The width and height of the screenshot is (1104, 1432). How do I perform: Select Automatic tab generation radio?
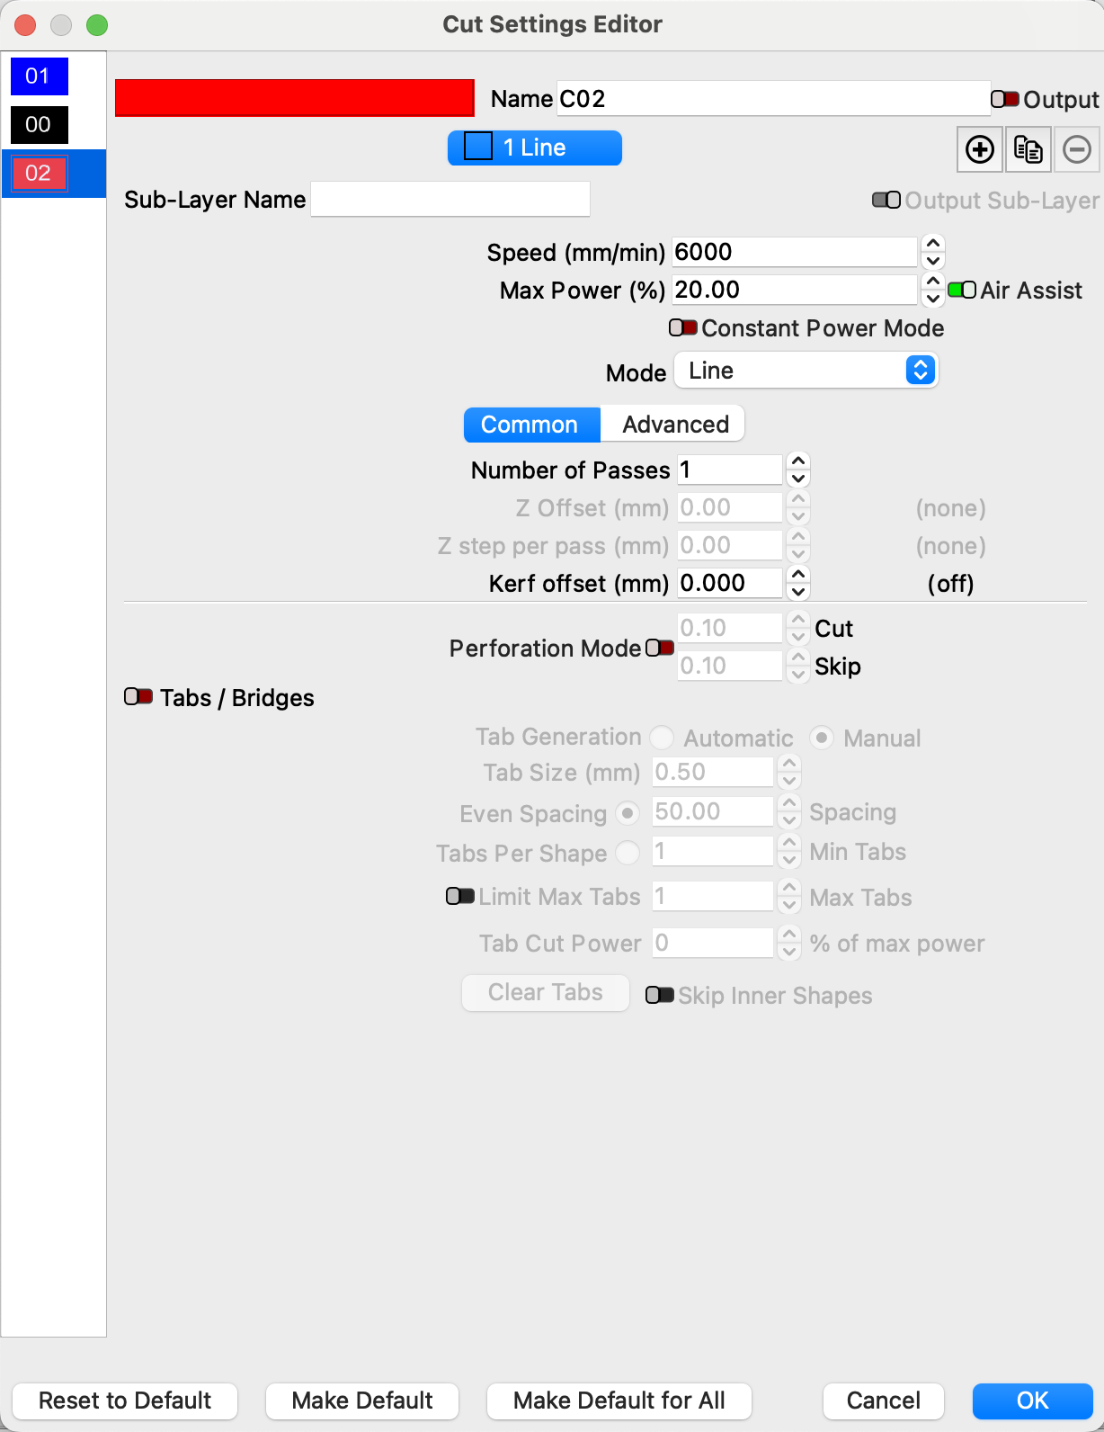pyautogui.click(x=662, y=738)
